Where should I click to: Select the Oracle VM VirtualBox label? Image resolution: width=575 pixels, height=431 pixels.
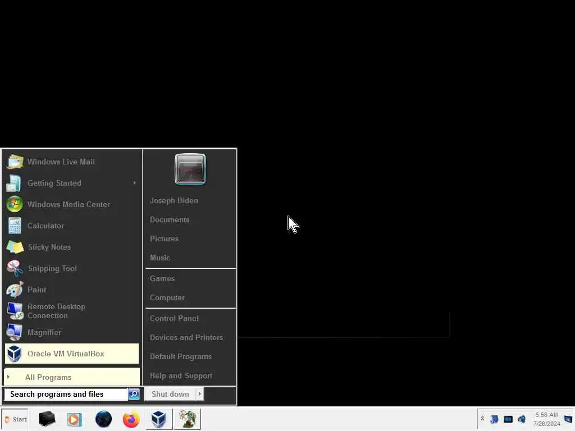[66, 354]
